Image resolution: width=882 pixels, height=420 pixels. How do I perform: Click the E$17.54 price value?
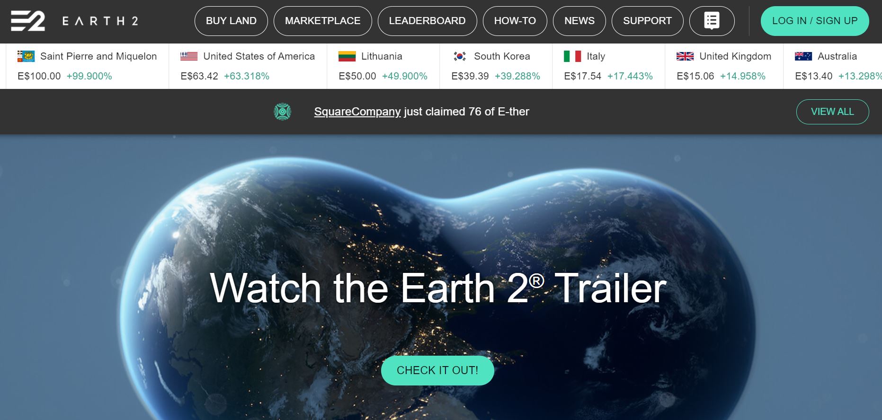click(583, 76)
